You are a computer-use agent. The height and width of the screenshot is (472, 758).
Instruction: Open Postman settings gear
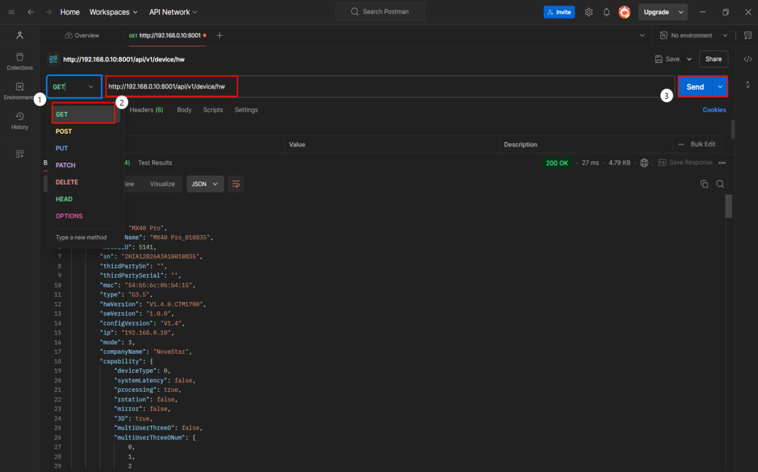tap(589, 12)
